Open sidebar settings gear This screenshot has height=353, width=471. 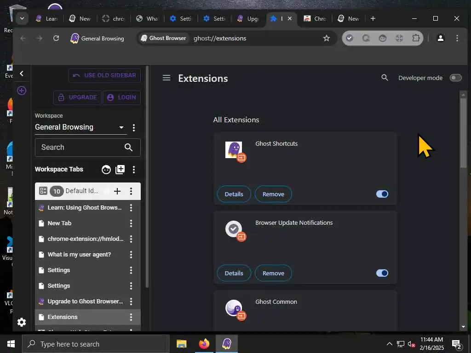click(x=21, y=322)
